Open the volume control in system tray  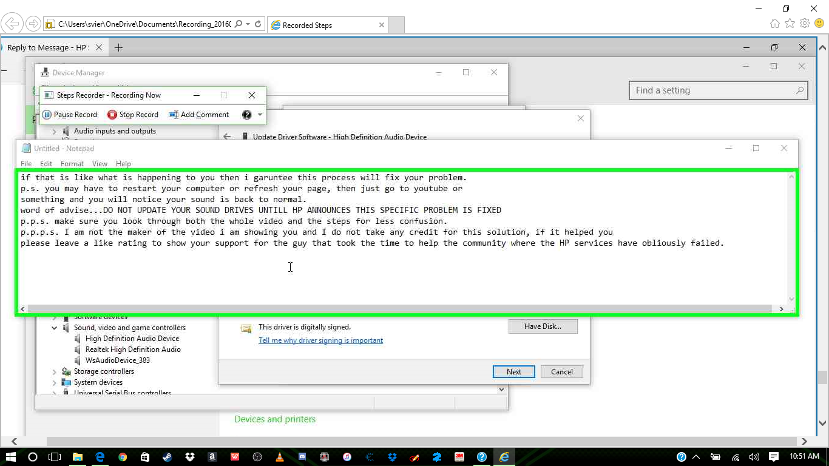[754, 457]
